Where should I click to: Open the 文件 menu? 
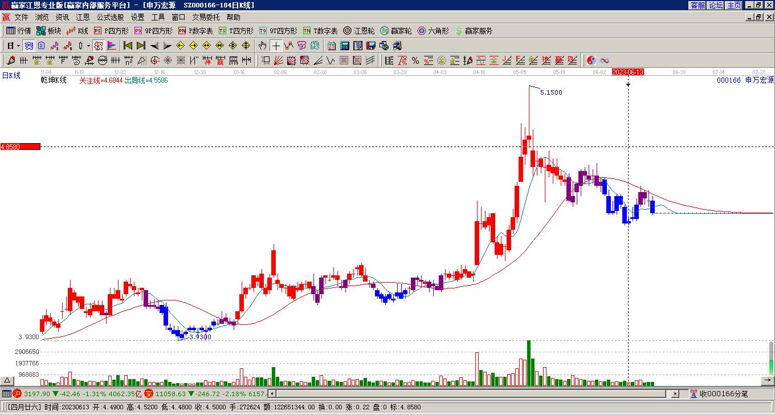click(x=21, y=17)
